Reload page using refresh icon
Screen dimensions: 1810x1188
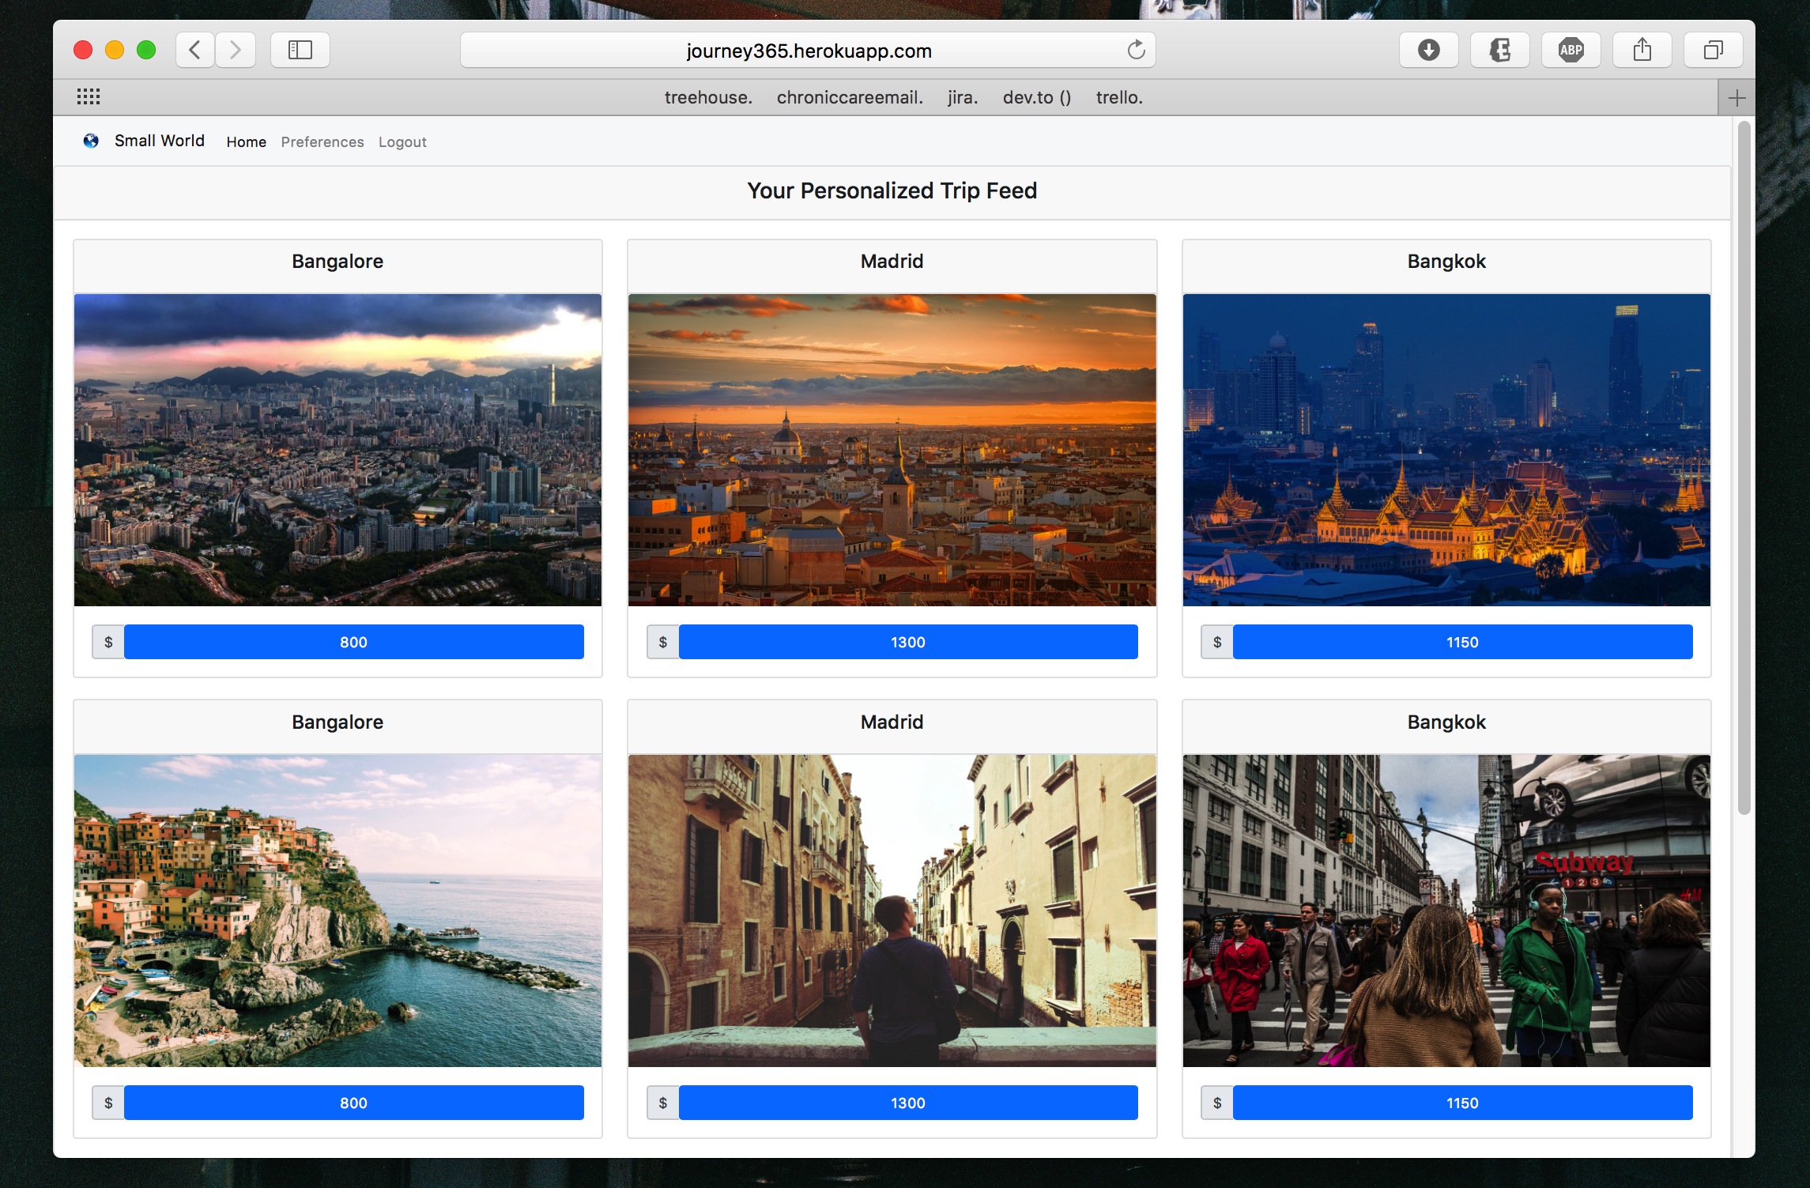pyautogui.click(x=1136, y=51)
